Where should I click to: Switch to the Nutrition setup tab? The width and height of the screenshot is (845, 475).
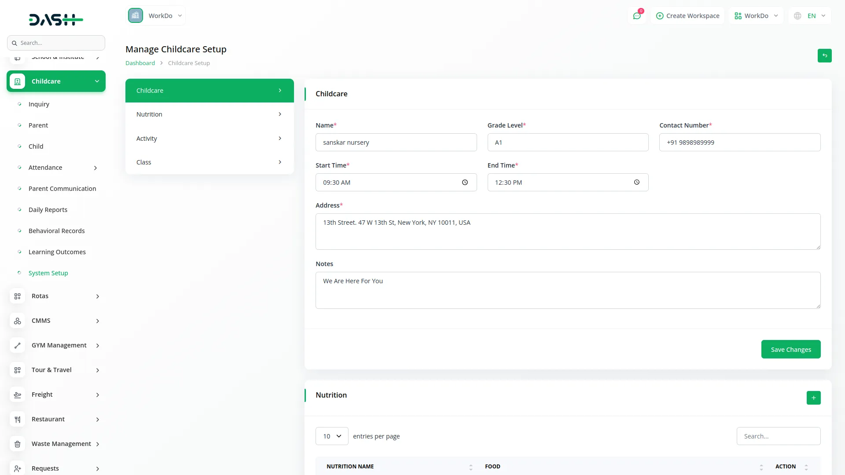click(x=209, y=114)
